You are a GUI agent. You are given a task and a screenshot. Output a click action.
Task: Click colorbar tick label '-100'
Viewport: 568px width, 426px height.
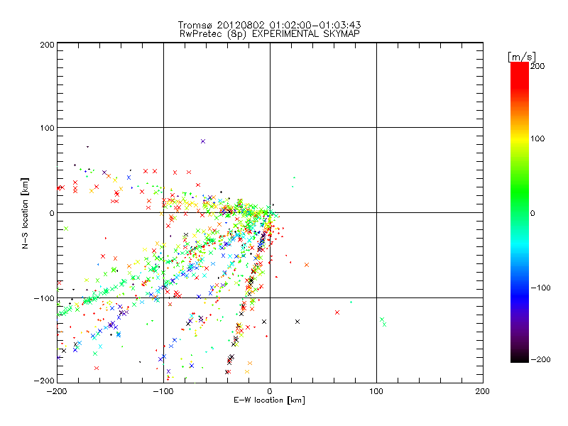(541, 288)
